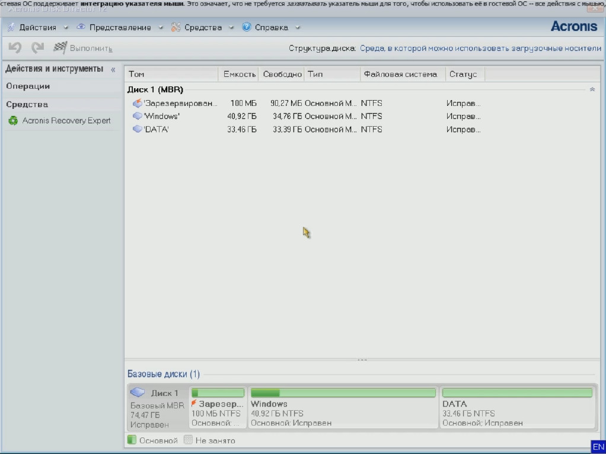This screenshot has height=454, width=606.
Task: Open the Actions menu dropdown arrow
Action: [x=65, y=28]
